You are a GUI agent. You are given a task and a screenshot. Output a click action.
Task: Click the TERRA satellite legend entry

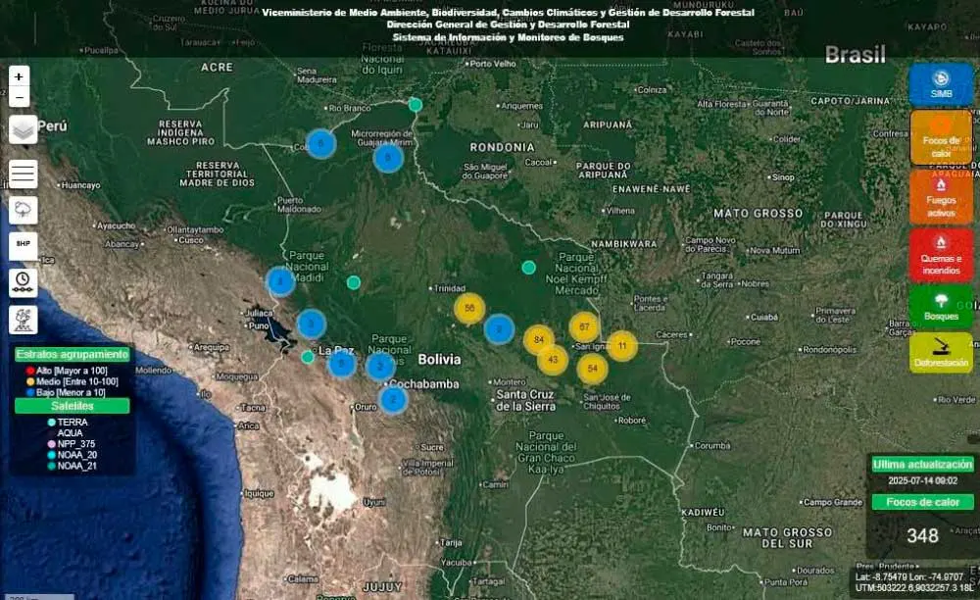tap(68, 423)
